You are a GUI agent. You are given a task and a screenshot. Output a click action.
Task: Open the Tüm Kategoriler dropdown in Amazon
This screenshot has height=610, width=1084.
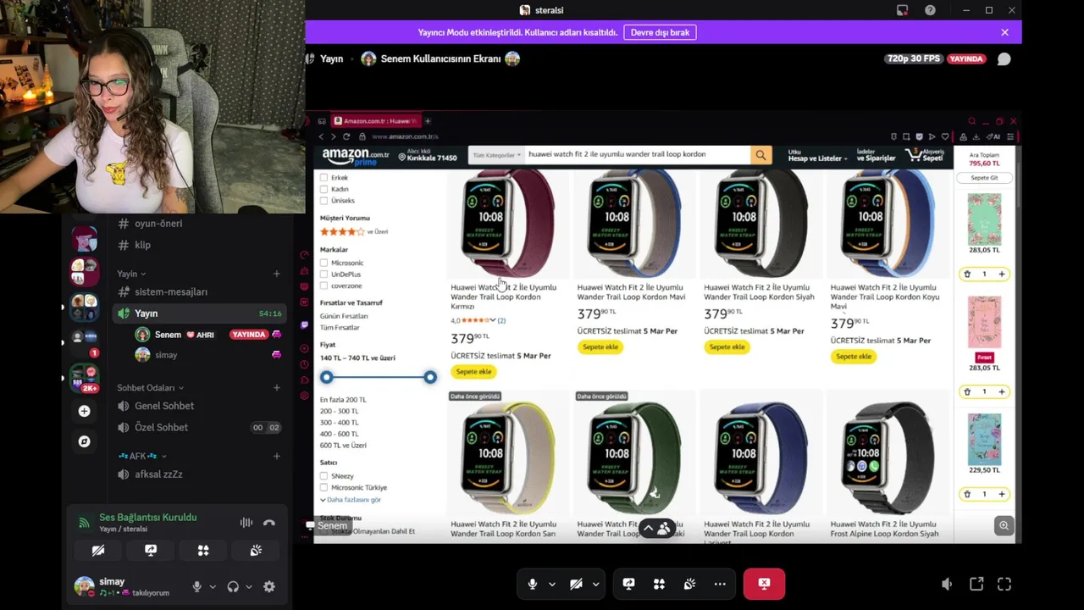coord(495,155)
